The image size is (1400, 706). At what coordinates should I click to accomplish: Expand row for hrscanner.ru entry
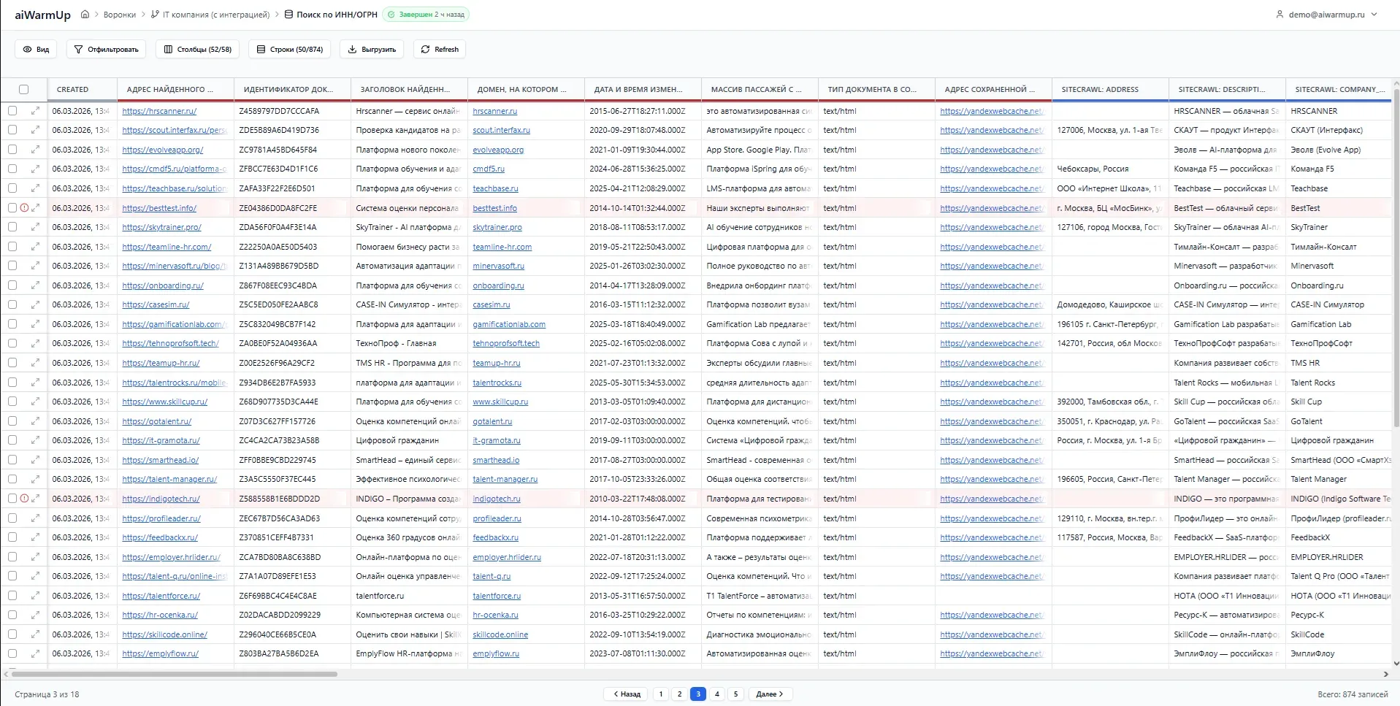tap(35, 111)
